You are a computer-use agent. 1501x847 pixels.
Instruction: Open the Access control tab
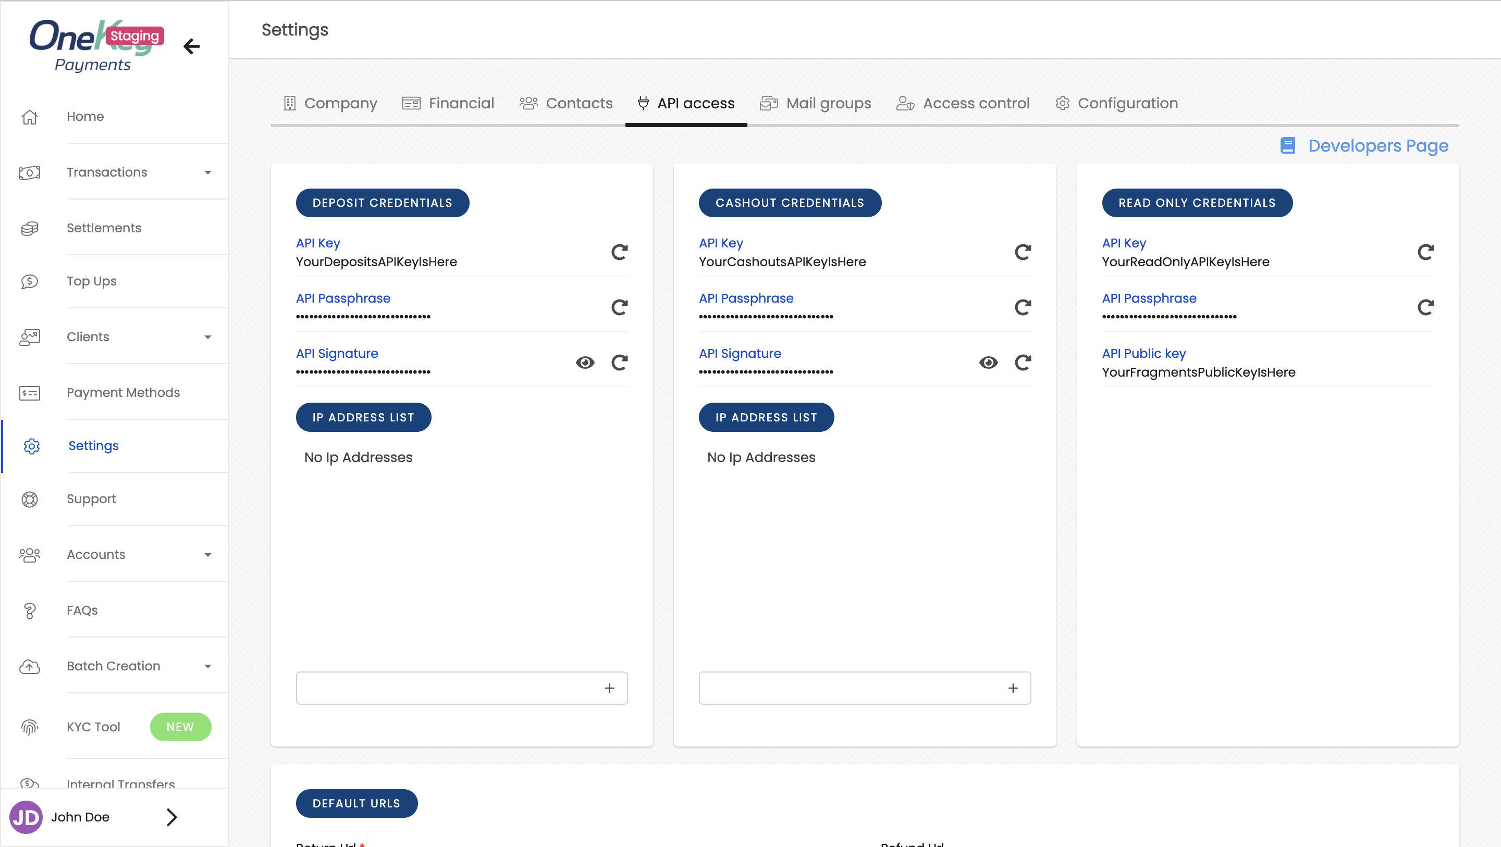(x=963, y=103)
